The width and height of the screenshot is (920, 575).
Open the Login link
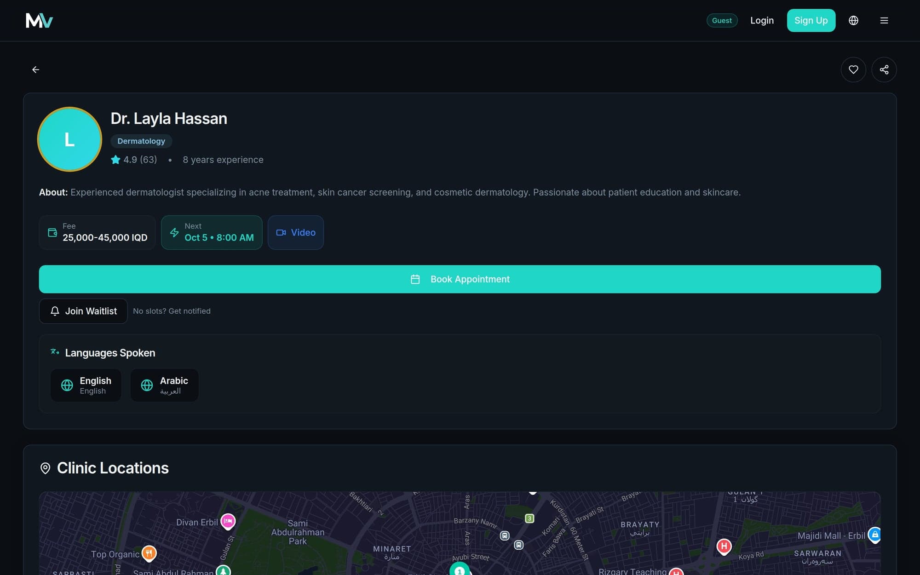762,20
